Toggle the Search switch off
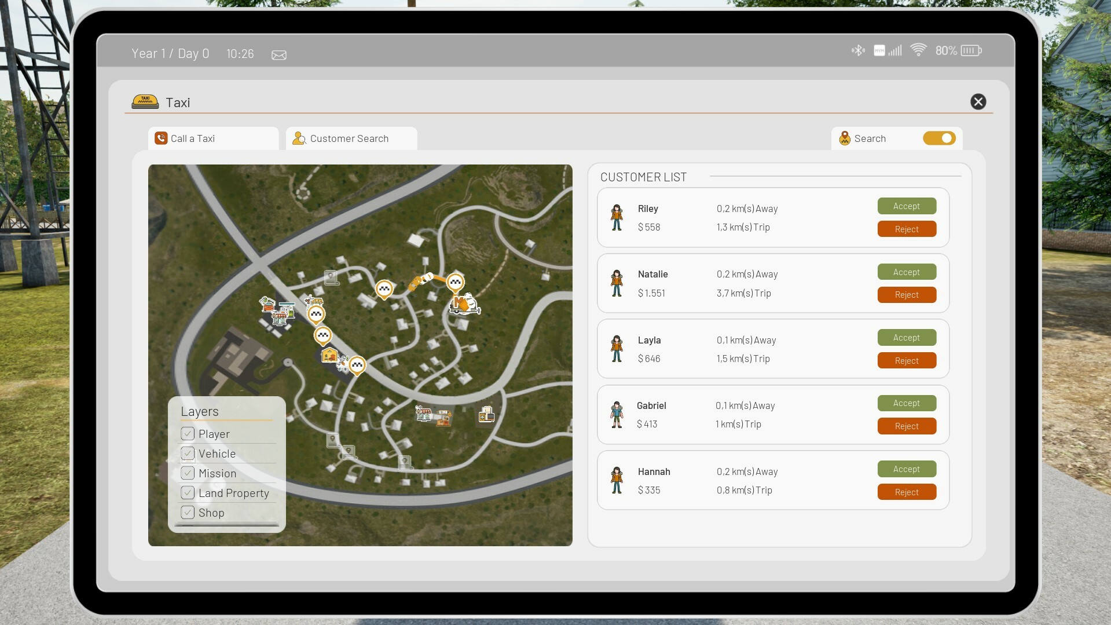Viewport: 1111px width, 625px height. 938,138
